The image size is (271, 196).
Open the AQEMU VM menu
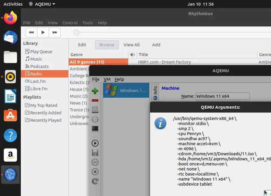(x=107, y=79)
